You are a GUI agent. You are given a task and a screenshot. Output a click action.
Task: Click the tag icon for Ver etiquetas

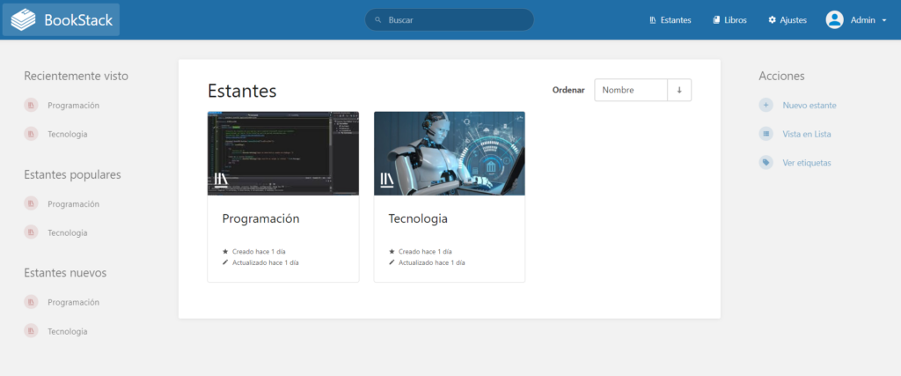(766, 163)
